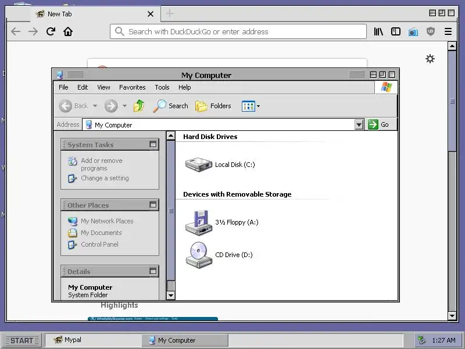This screenshot has height=349, width=465.
Task: Click the My Documents link
Action: (101, 233)
